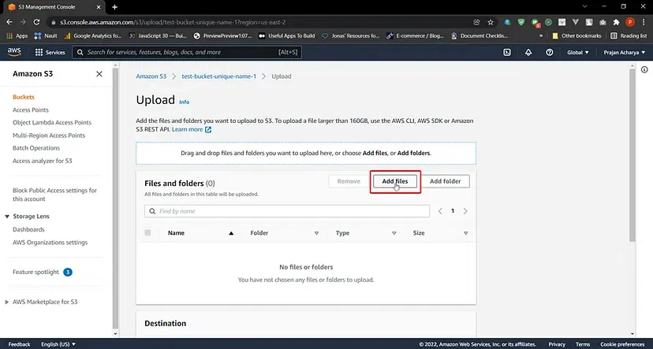
Task: Open the help question mark icon
Action: [x=550, y=53]
